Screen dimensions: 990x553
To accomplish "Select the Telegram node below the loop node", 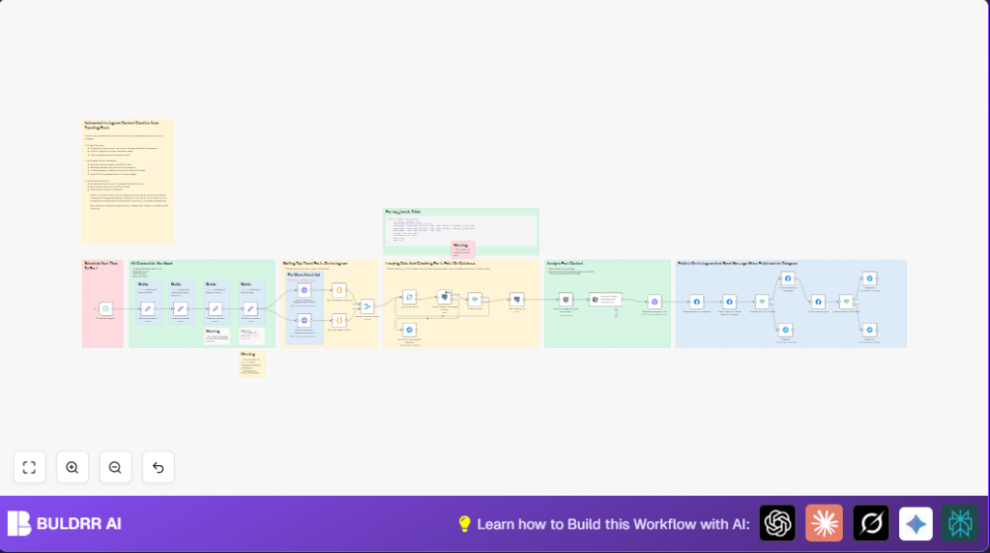I will pyautogui.click(x=409, y=330).
